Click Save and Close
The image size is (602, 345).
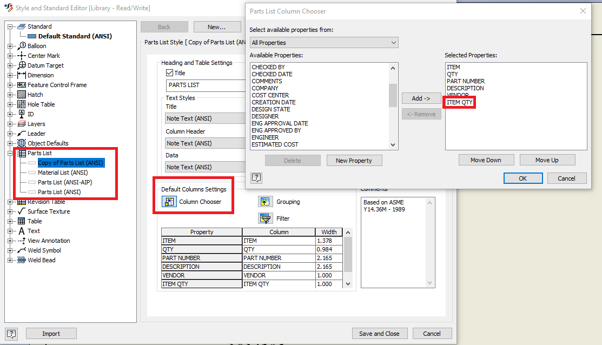click(380, 333)
